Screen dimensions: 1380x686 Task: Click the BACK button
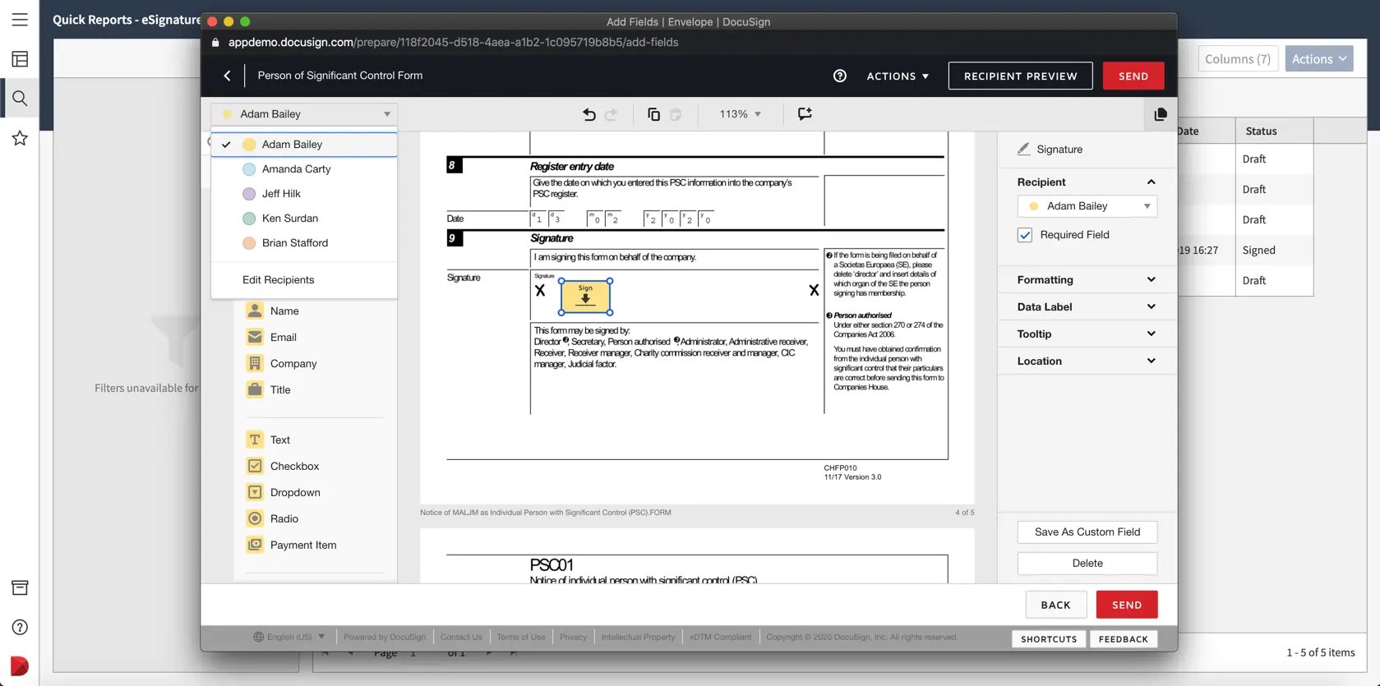[x=1055, y=605]
